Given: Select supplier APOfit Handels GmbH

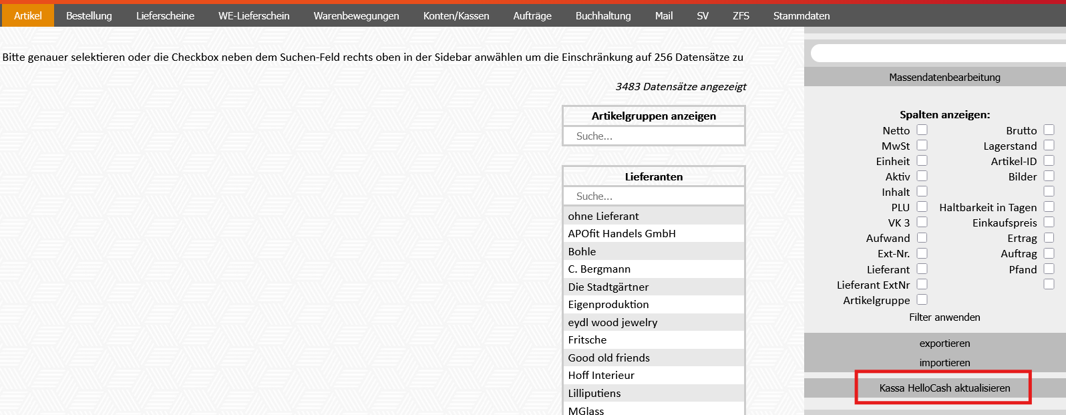Looking at the screenshot, I should pyautogui.click(x=622, y=234).
